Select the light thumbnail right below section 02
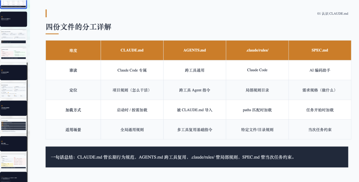The image size is (359, 182). (14, 37)
